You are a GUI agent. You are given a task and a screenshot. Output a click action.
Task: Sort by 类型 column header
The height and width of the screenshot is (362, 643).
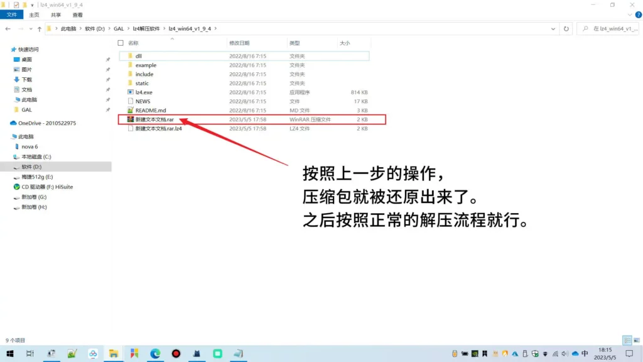[x=294, y=43]
